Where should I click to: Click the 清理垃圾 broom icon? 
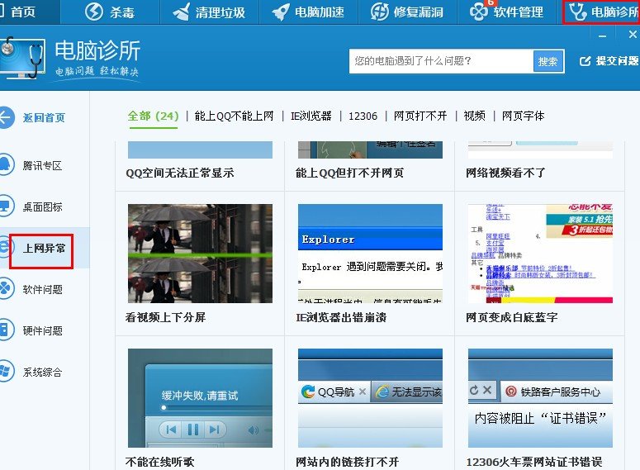(x=181, y=12)
